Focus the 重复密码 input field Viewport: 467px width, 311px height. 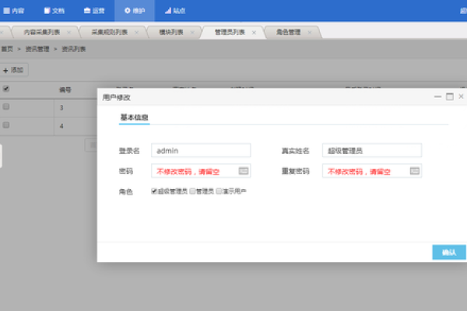[372, 171]
